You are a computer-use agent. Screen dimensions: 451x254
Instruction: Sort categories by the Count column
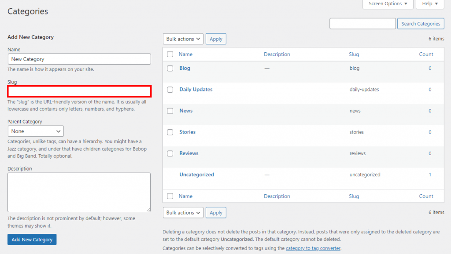tap(426, 54)
